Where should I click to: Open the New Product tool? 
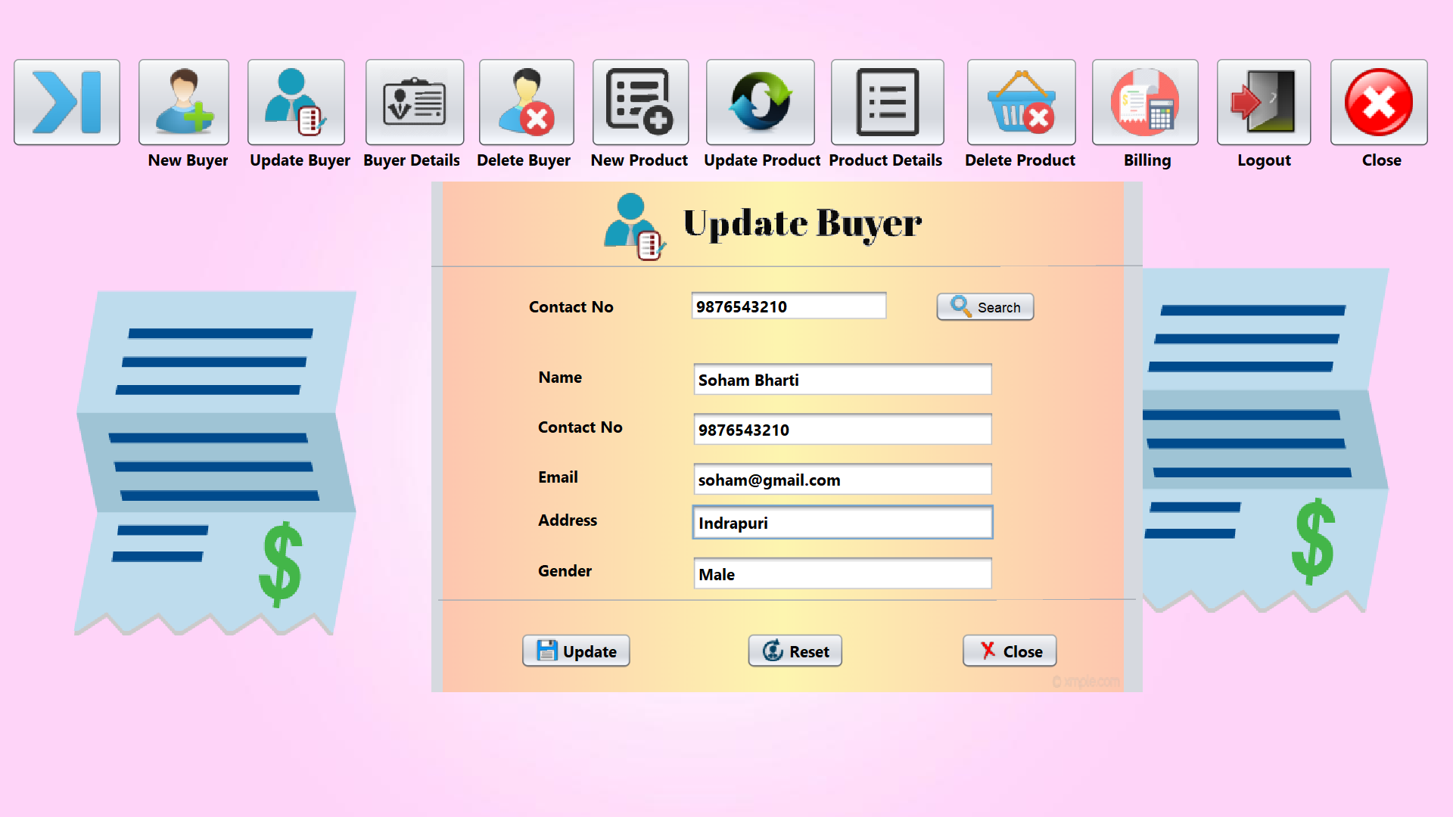pos(640,102)
